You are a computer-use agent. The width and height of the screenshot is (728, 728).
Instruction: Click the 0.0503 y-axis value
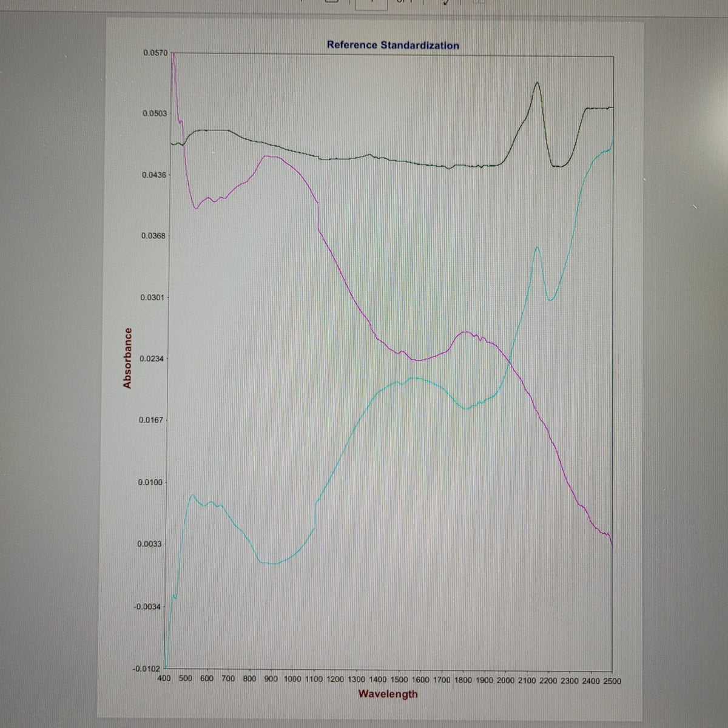[155, 113]
